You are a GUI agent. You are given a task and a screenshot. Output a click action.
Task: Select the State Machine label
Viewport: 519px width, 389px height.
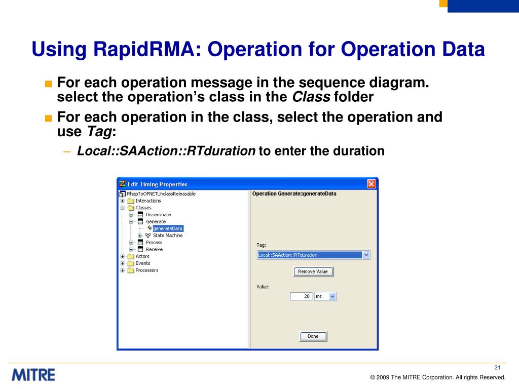click(x=168, y=236)
